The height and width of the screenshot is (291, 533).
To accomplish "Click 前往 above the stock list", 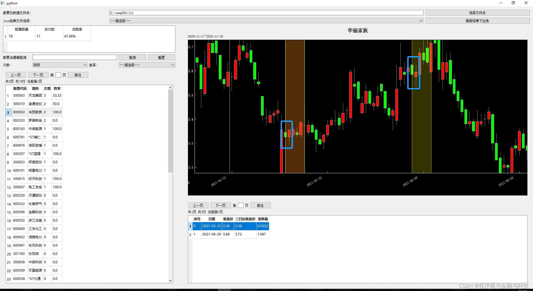I will tap(78, 75).
